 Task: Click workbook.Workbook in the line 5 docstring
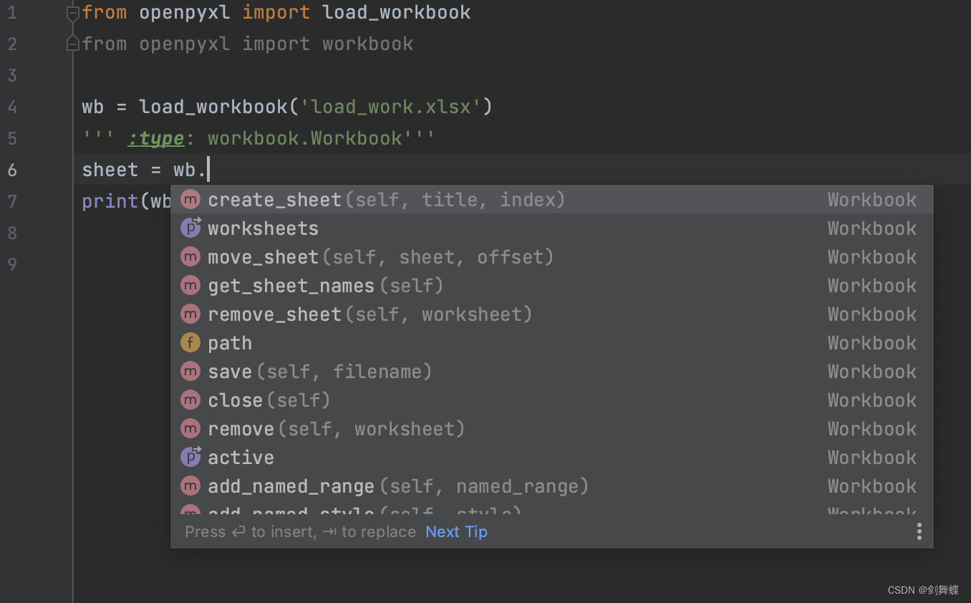coord(305,138)
